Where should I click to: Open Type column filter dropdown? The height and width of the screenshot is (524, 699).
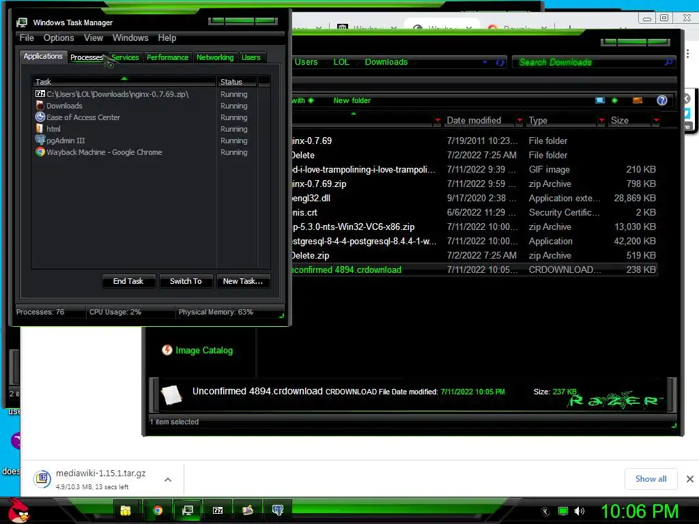point(602,120)
